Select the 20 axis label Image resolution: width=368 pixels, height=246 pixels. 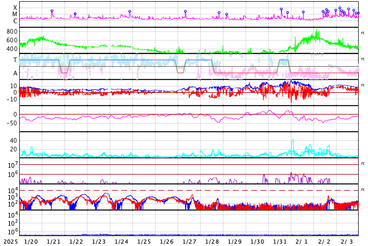pyautogui.click(x=13, y=149)
